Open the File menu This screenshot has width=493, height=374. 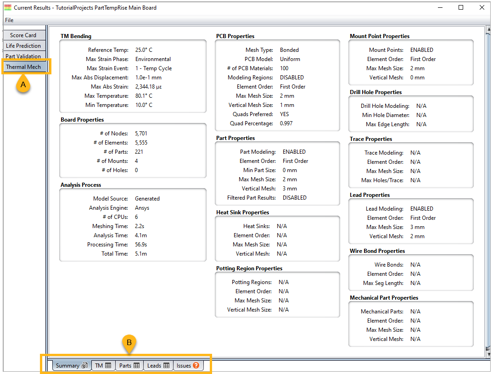coord(9,20)
